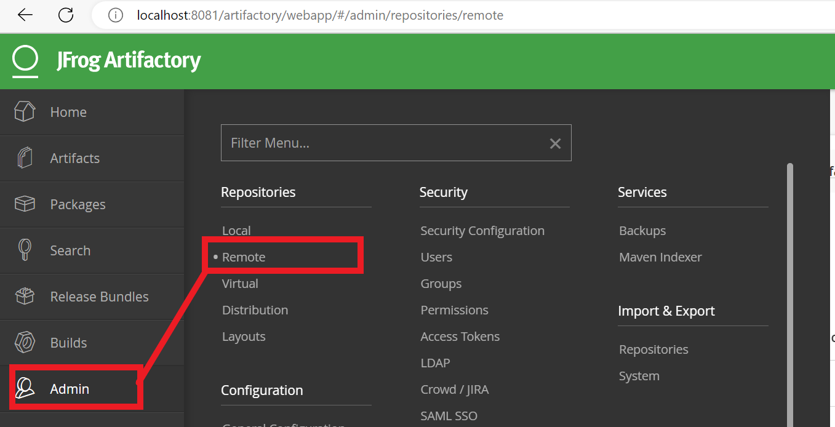
Task: Reload the page with refresh icon
Action: tap(66, 15)
